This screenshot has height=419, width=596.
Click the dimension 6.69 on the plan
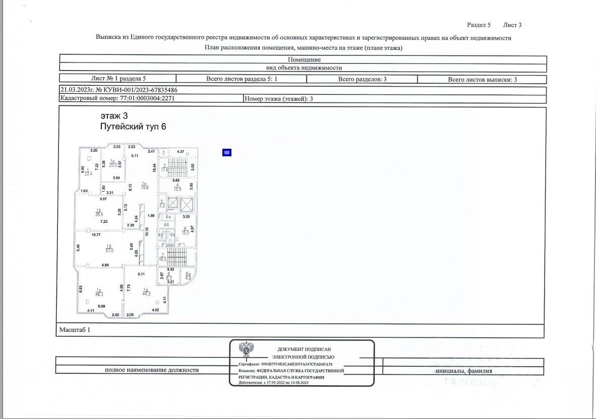(101, 306)
